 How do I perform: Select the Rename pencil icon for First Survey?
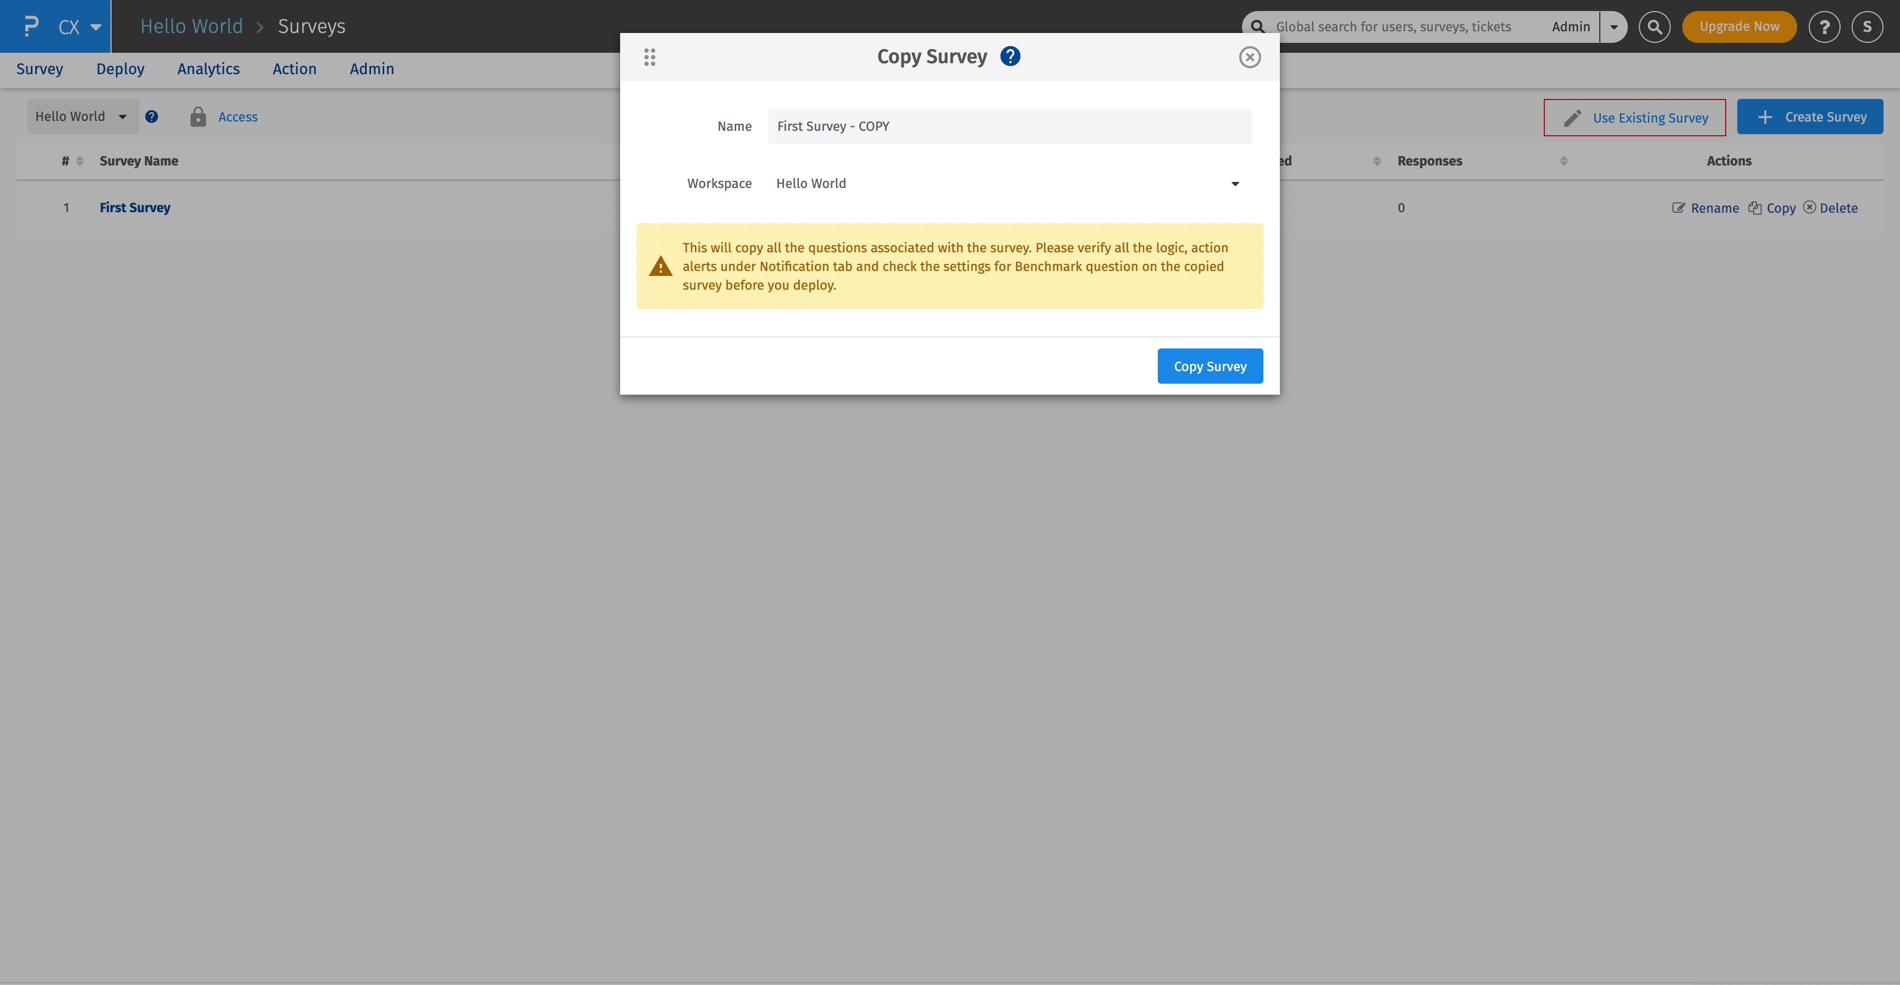(x=1679, y=207)
